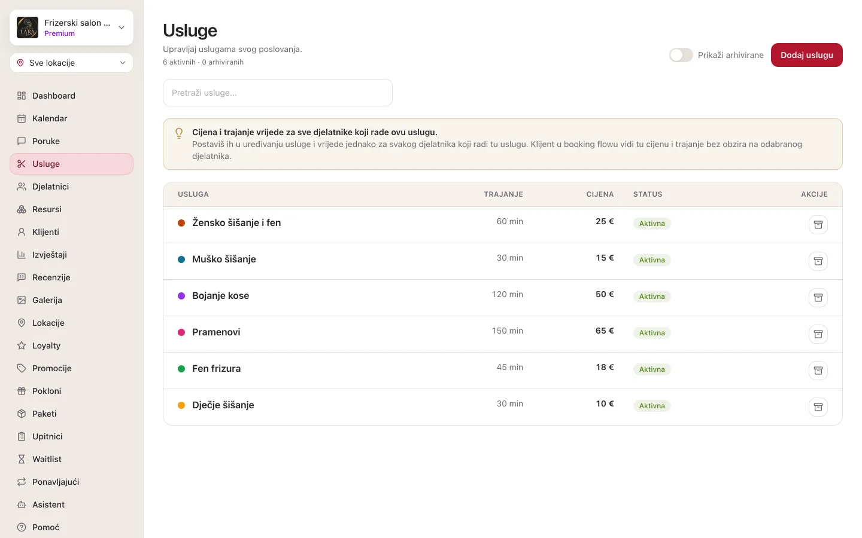Expand the Frizerski salon account switcher
862x538 pixels.
(x=71, y=27)
